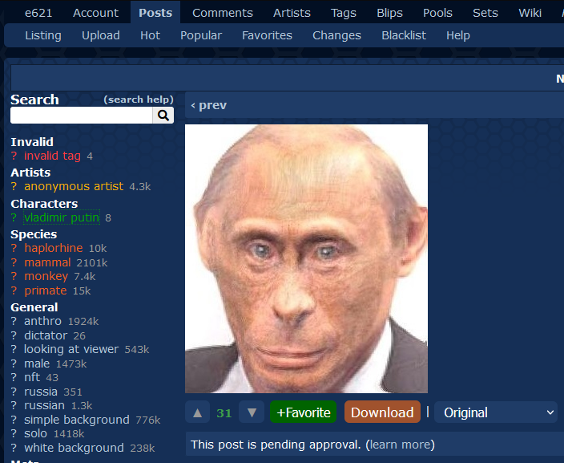Go to the Account menu
564x463 pixels.
(x=95, y=13)
